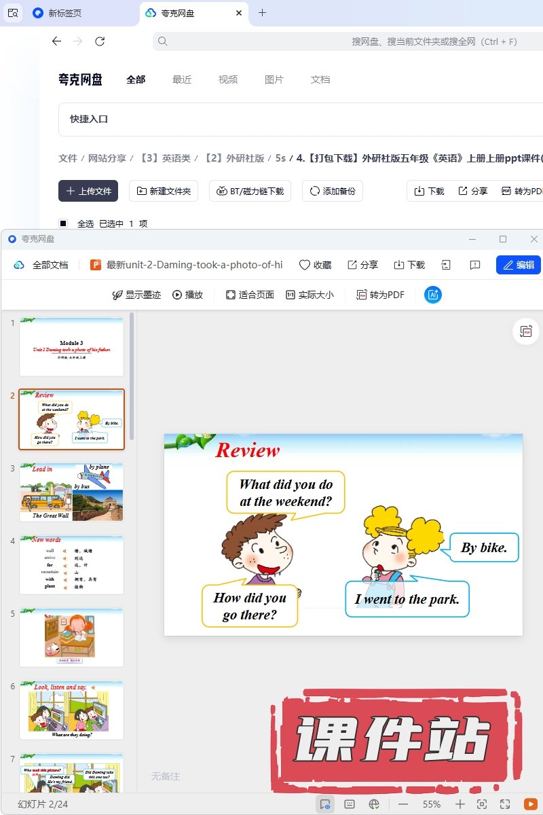Image resolution: width=543 pixels, height=815 pixels.
Task: Click the fit-to-window icon in the status bar
Action: click(x=482, y=804)
